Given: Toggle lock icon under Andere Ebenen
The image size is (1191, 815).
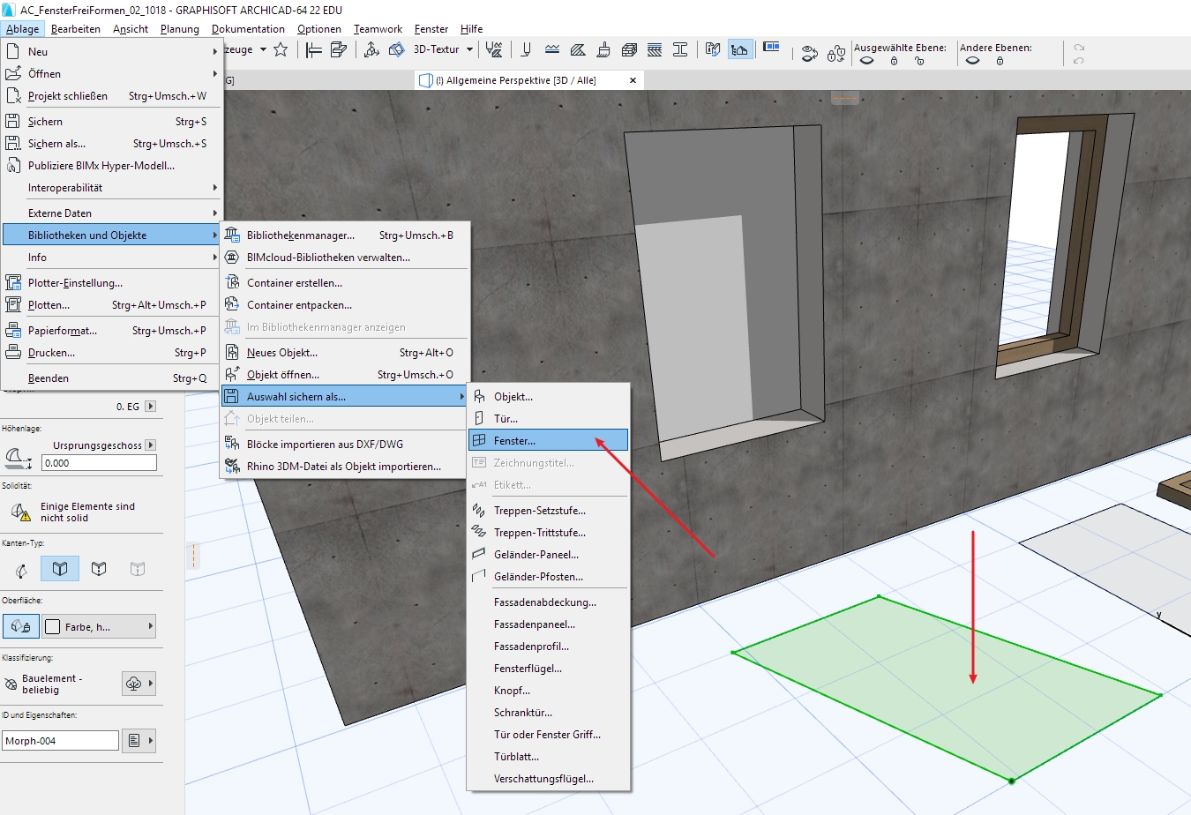Looking at the screenshot, I should tap(1000, 61).
